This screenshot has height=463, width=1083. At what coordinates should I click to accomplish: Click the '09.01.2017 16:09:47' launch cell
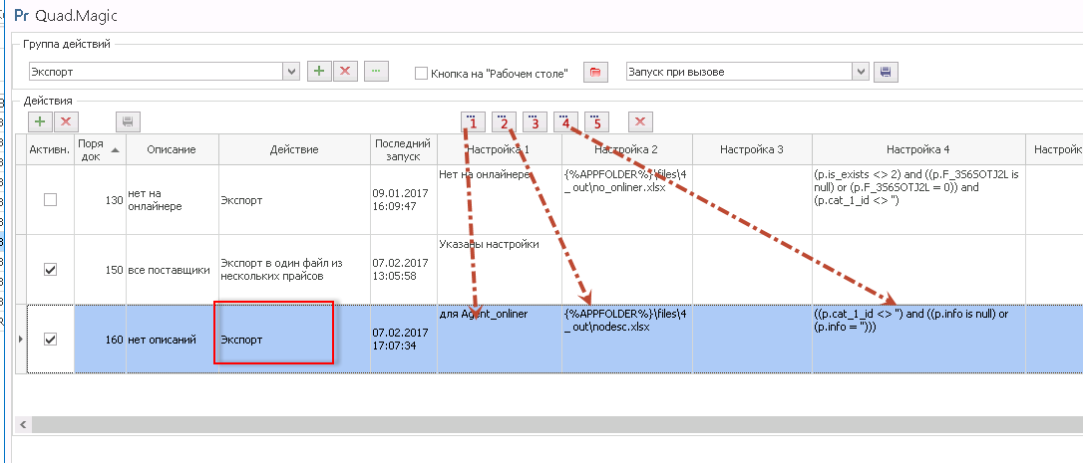[x=403, y=199]
